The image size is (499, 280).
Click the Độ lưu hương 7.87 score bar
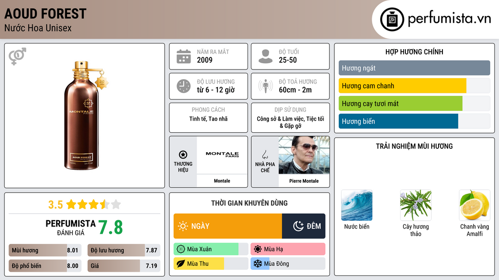124,250
